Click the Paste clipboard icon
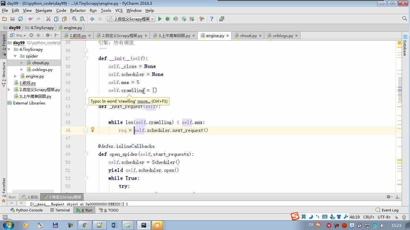This screenshot has height=230, width=410. tap(64, 19)
